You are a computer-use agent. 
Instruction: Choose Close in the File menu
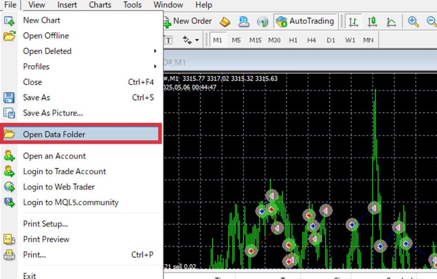coord(82,82)
